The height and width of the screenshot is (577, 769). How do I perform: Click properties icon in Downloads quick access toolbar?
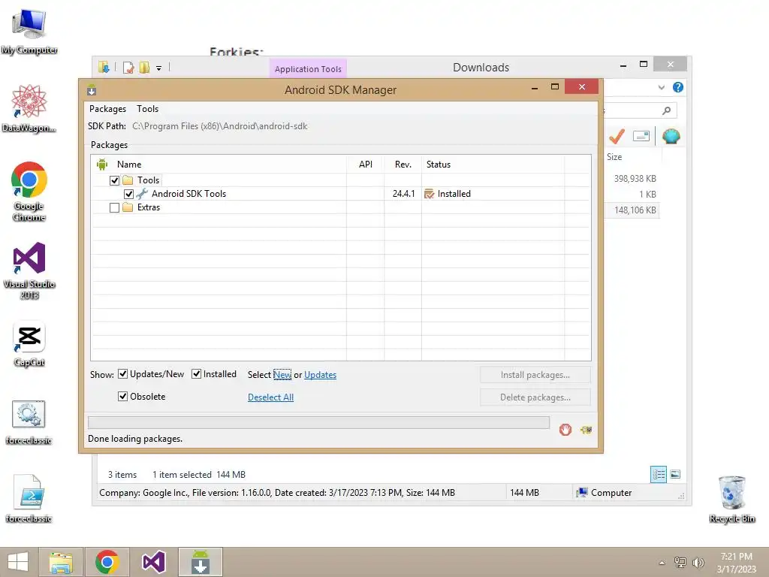click(x=128, y=68)
